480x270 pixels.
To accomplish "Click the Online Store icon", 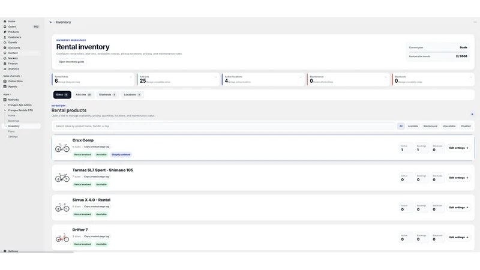I will click(x=5, y=81).
